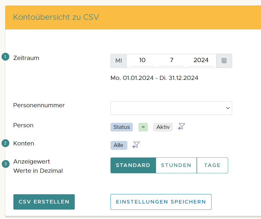261x219 pixels.
Task: Click the day field showing 10
Action: point(142,60)
